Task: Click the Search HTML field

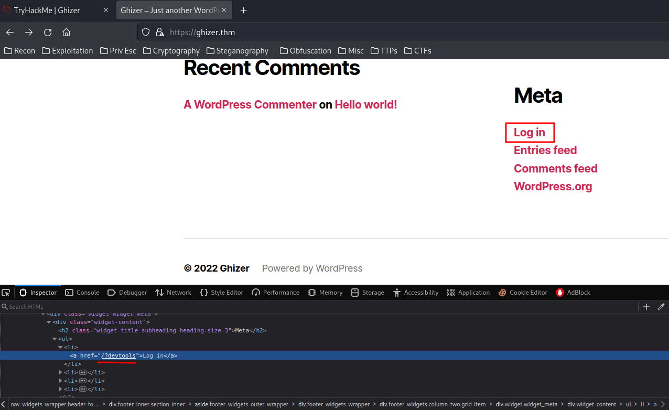Action: coord(319,307)
